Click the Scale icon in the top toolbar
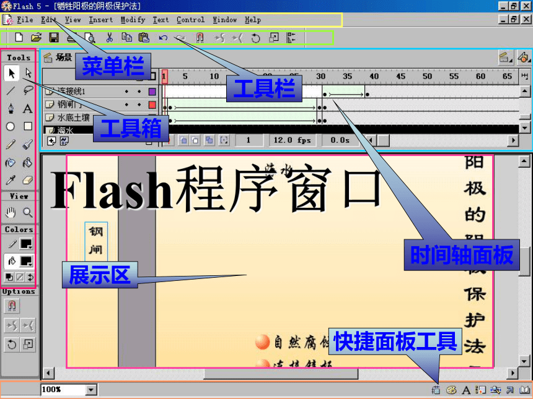The width and height of the screenshot is (533, 399). tap(273, 37)
